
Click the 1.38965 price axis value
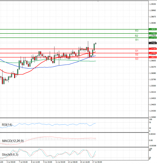pyautogui.click(x=153, y=10)
